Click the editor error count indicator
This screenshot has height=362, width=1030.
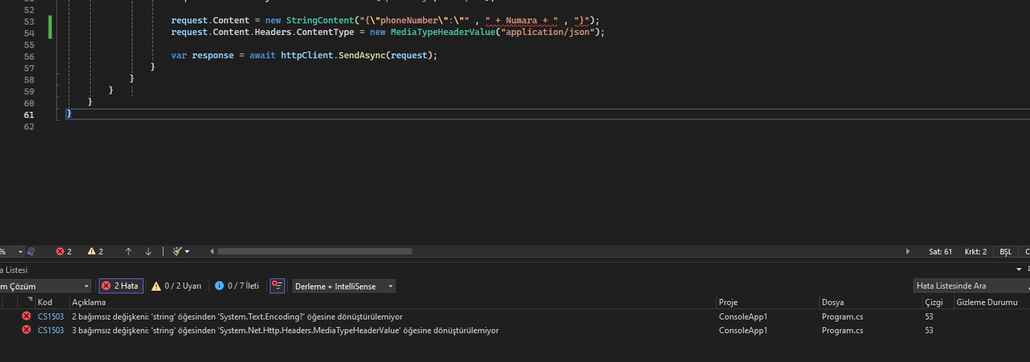[x=64, y=252]
